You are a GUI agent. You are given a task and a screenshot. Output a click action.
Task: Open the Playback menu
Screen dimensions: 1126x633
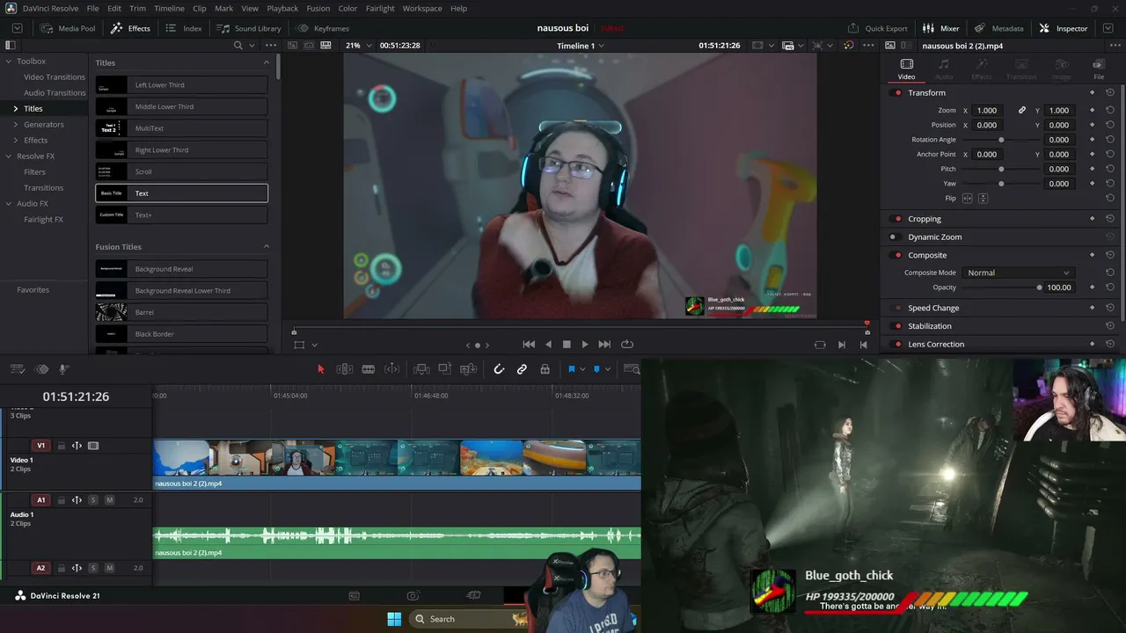click(282, 9)
